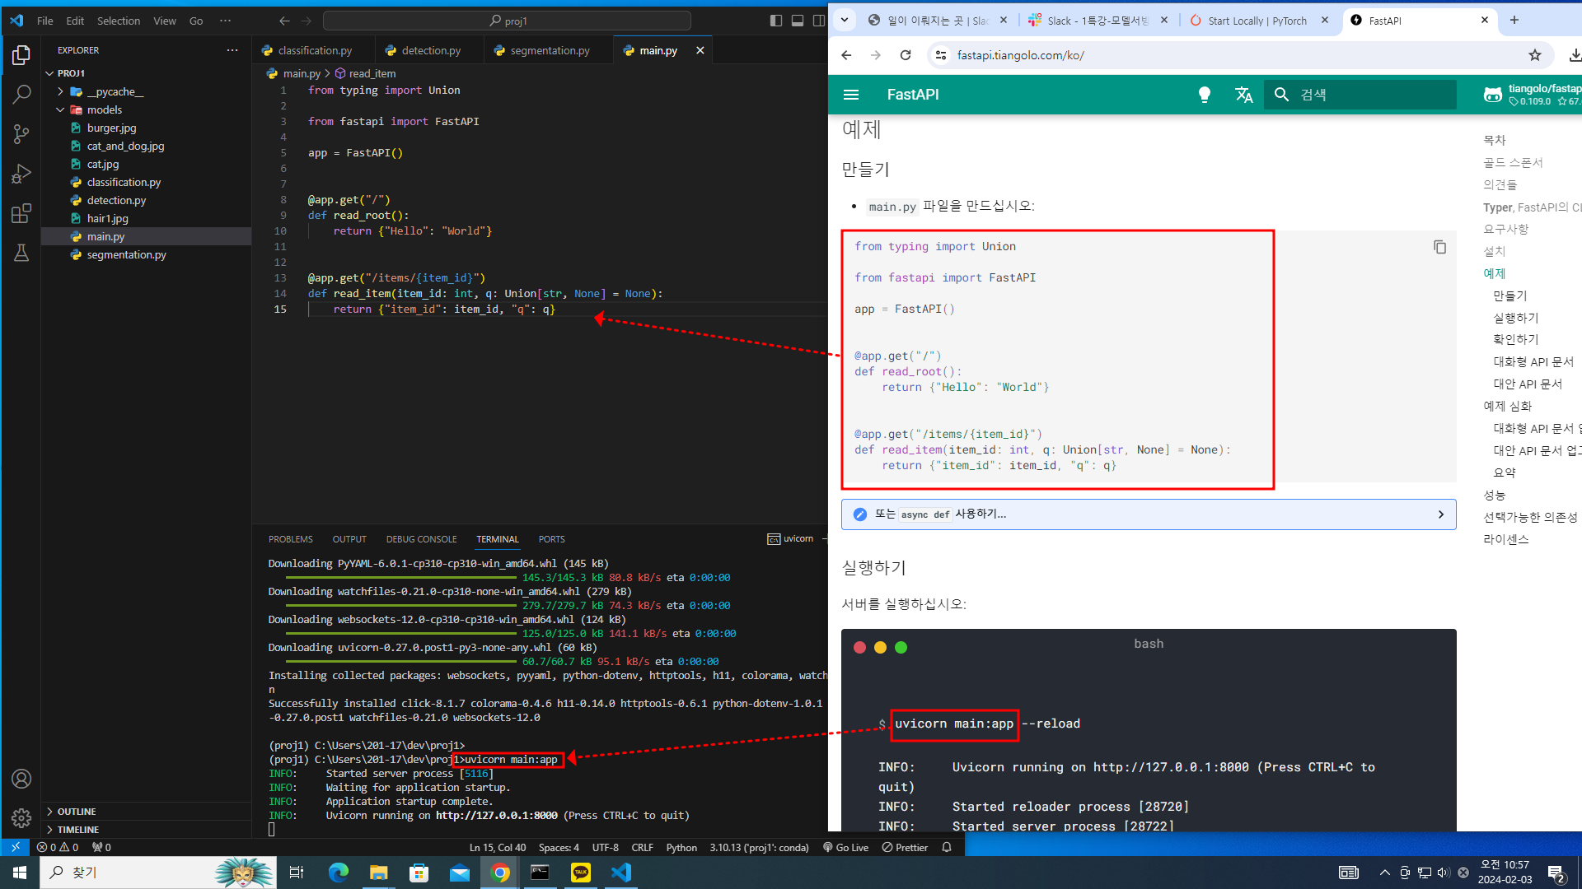Open the Selection menu
Screen dimensions: 1582x889
click(118, 21)
